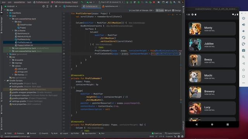Open the Terminal tool window tab
The height and width of the screenshot is (139, 248).
(x=32, y=133)
